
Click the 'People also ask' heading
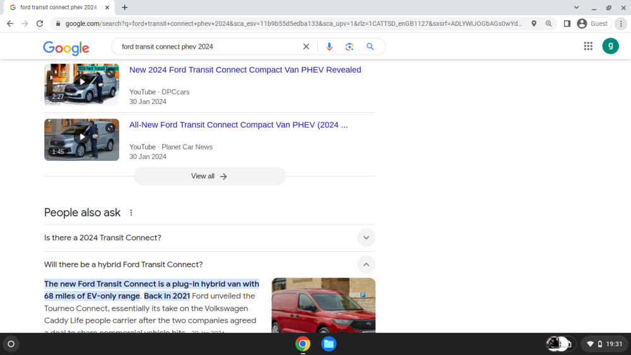[83, 212]
